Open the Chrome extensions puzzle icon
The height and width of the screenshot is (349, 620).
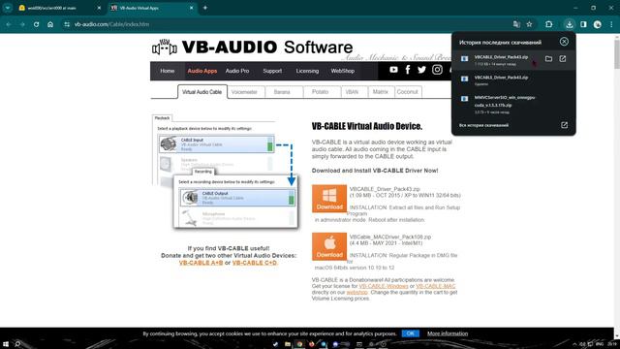coord(549,24)
